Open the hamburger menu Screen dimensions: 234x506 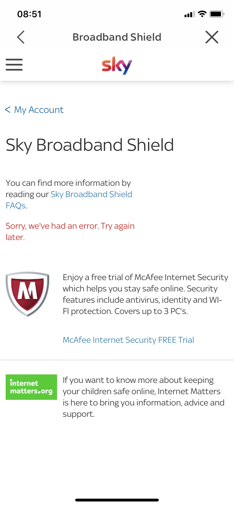tap(14, 65)
